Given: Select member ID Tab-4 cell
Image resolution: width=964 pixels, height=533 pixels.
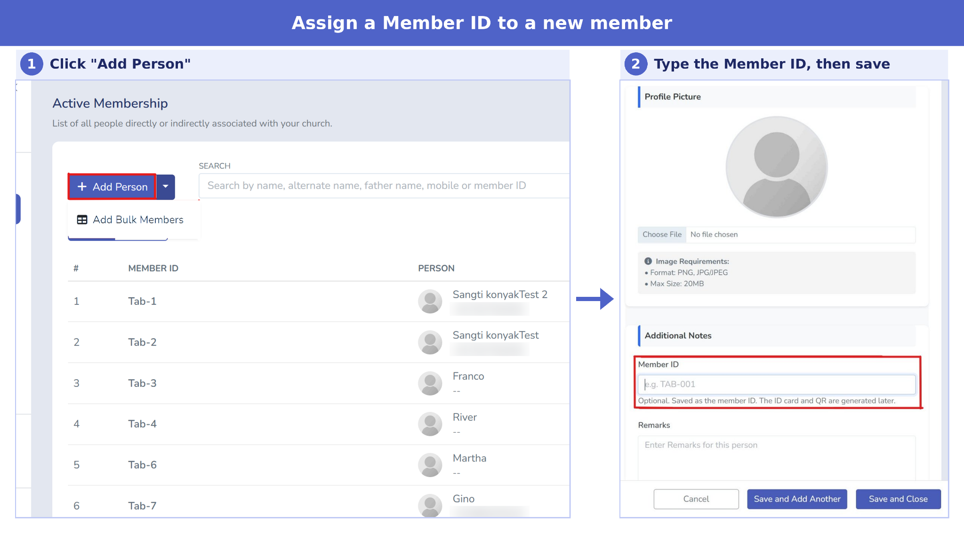Looking at the screenshot, I should point(142,424).
